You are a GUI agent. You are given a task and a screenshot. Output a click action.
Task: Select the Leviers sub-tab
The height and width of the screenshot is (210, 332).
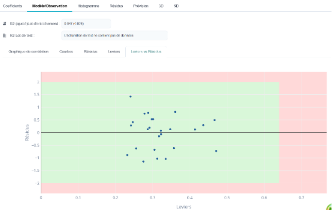click(x=114, y=51)
